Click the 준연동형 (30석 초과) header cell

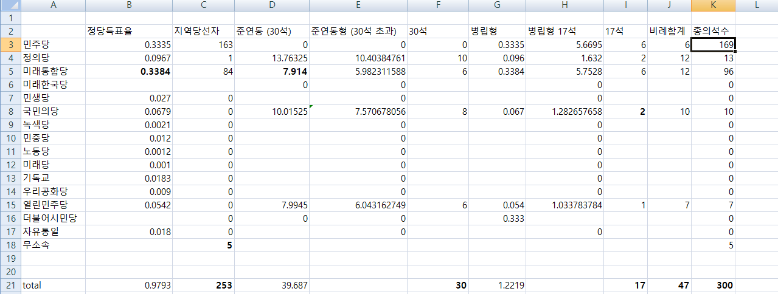click(358, 32)
